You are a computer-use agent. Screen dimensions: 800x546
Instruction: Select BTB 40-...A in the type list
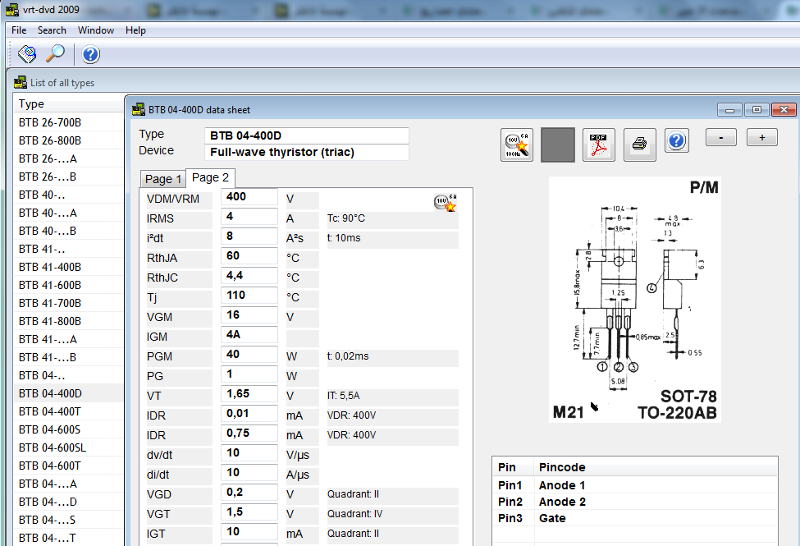(x=68, y=213)
